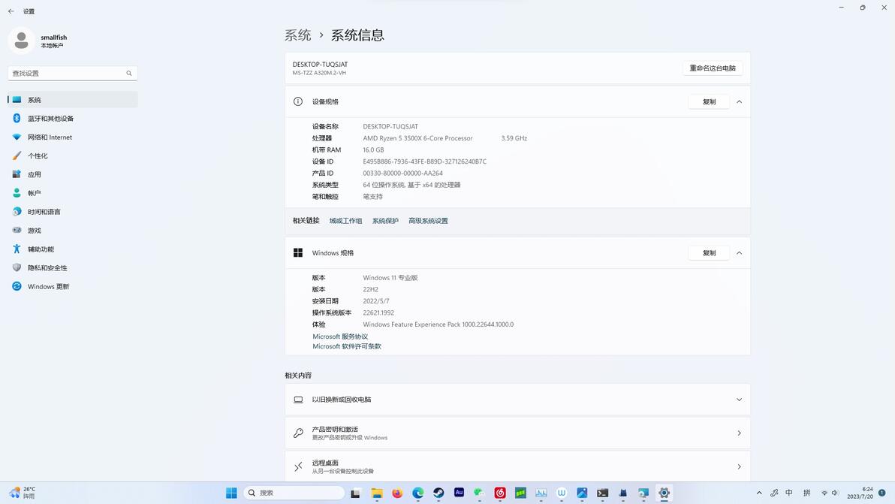This screenshot has height=504, width=895.
Task: Click 重命名这台电脑 button
Action: pos(713,68)
